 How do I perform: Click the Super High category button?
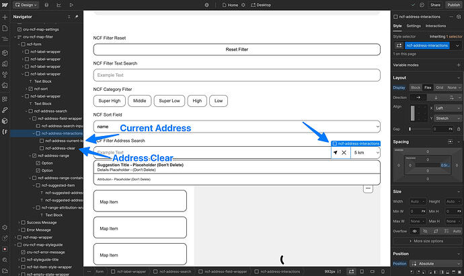110,101
